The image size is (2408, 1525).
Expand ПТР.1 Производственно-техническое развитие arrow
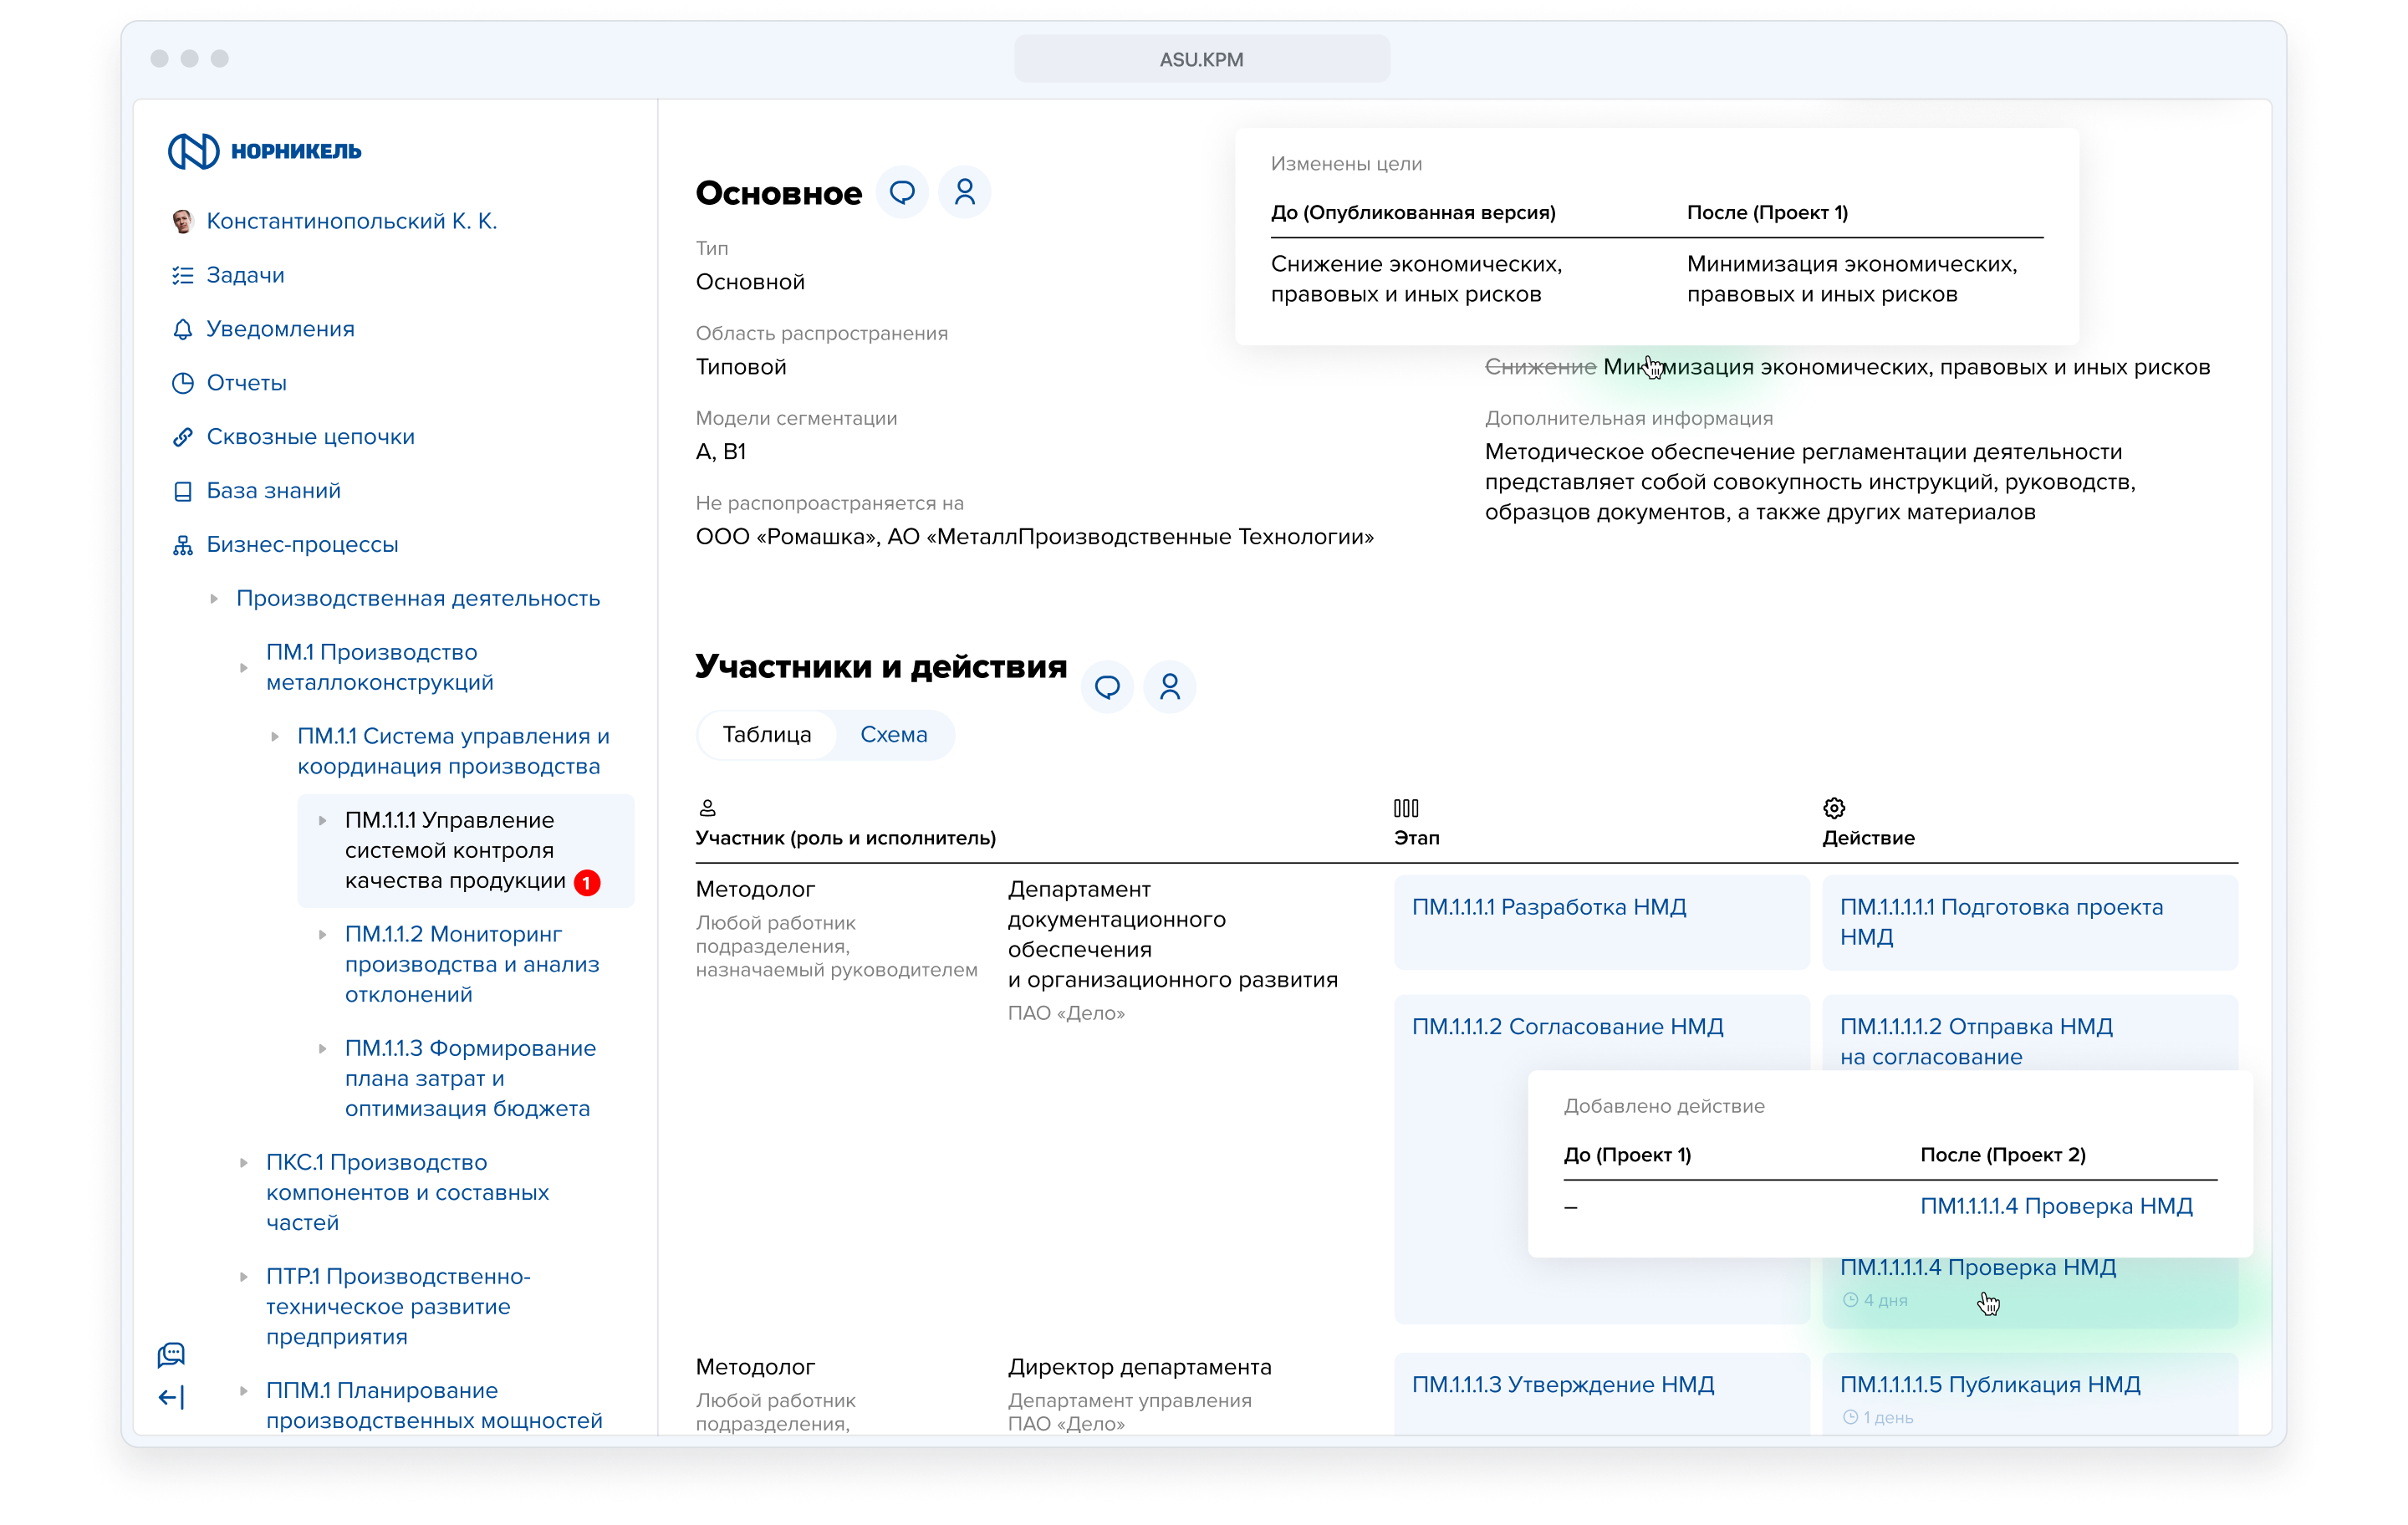tap(244, 1276)
